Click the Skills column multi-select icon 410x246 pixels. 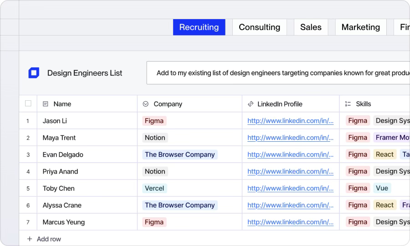pos(348,104)
